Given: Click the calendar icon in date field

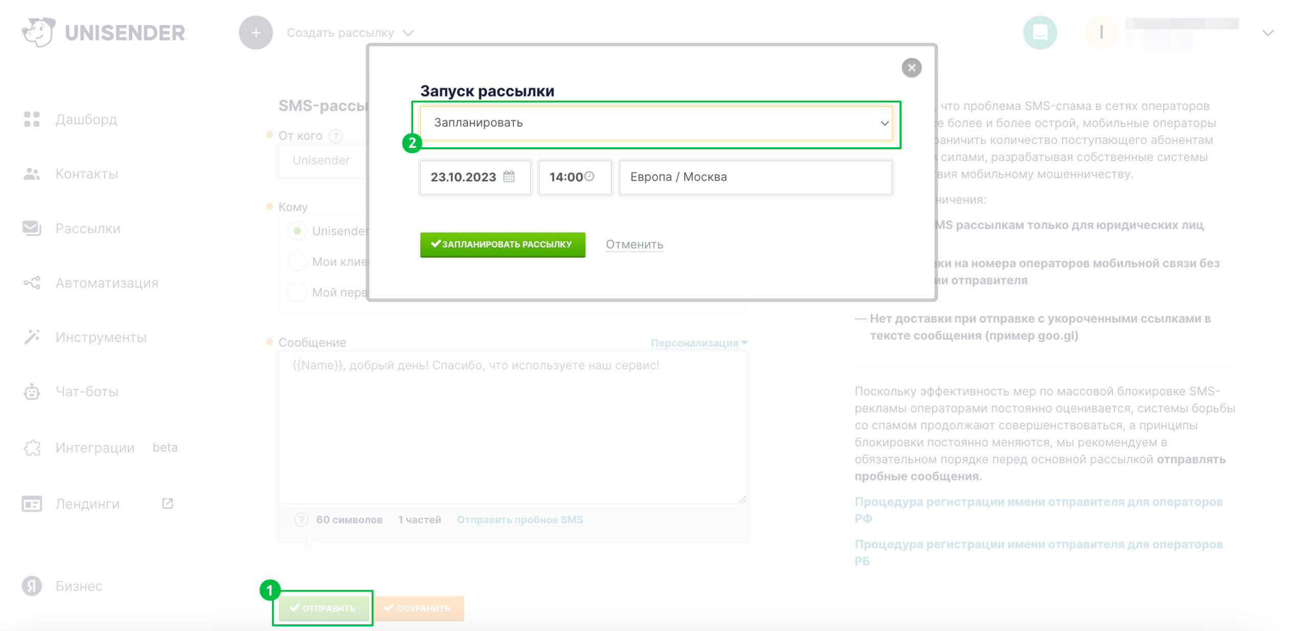Looking at the screenshot, I should (509, 176).
